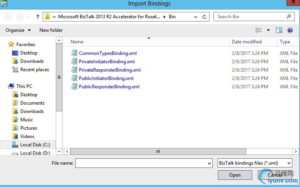Select PublicInitiatorBinding.xml

[106, 78]
